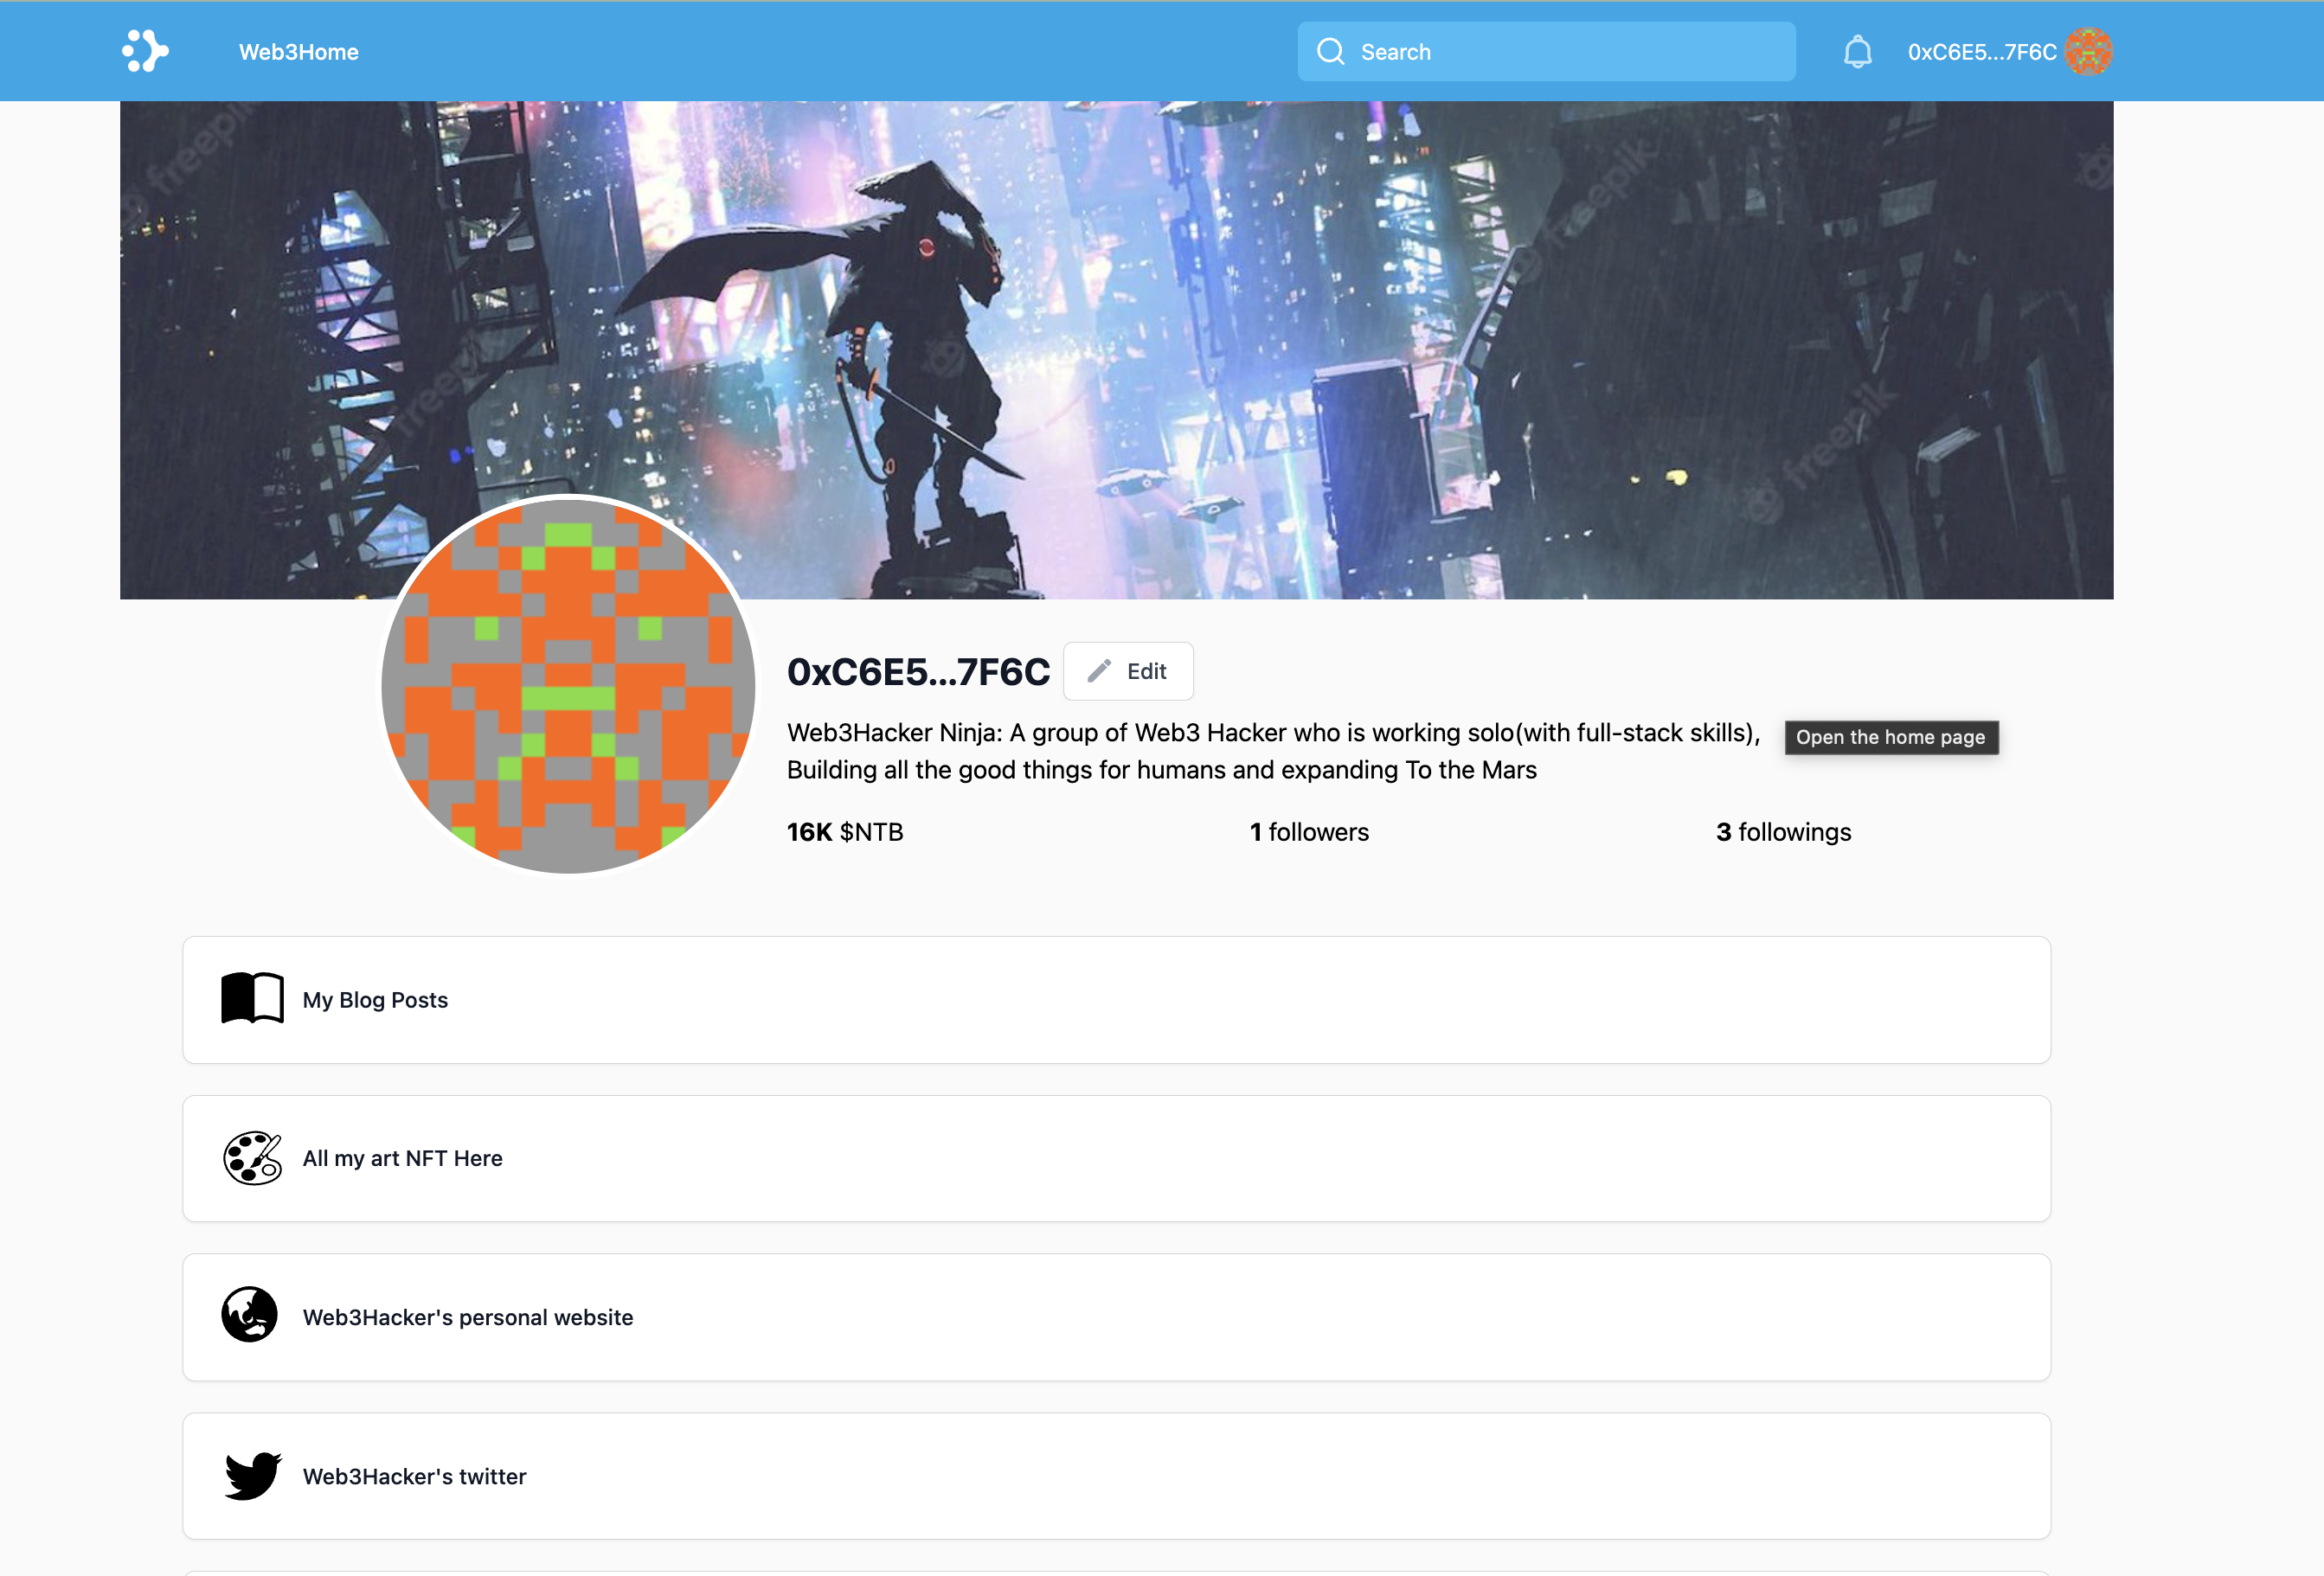Viewport: 2324px width, 1576px height.
Task: Click the pencil edit icon
Action: click(1099, 671)
